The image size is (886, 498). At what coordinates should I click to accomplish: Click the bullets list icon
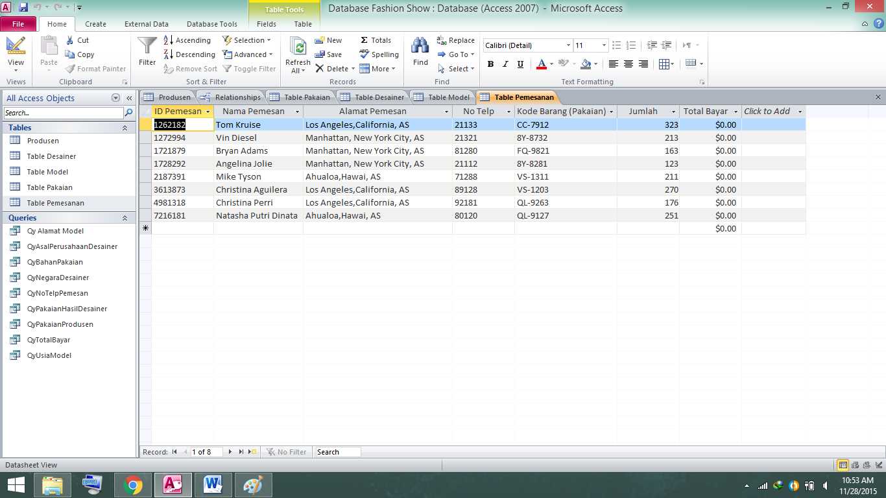click(617, 45)
